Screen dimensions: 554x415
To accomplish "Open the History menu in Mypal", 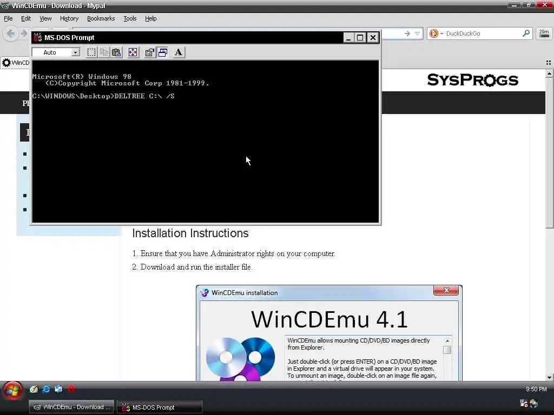I will pos(69,18).
